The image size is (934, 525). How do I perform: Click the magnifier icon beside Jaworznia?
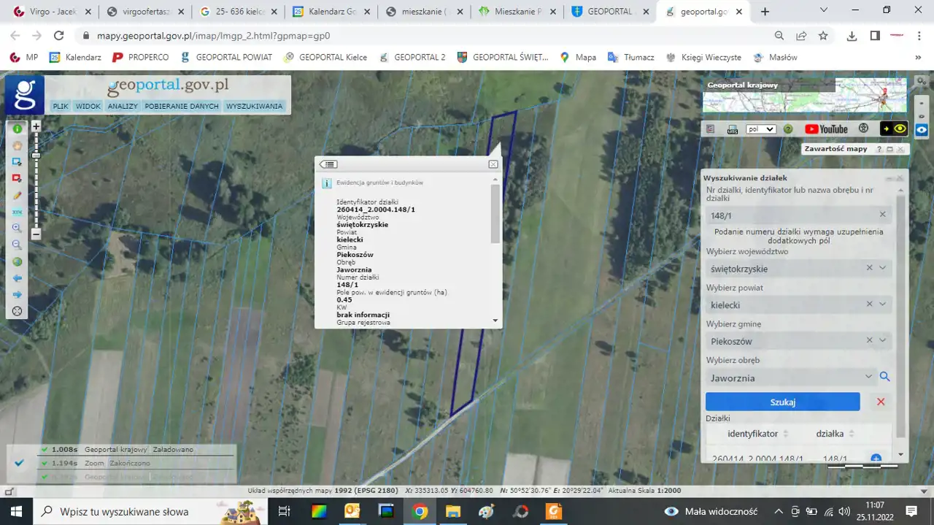884,377
